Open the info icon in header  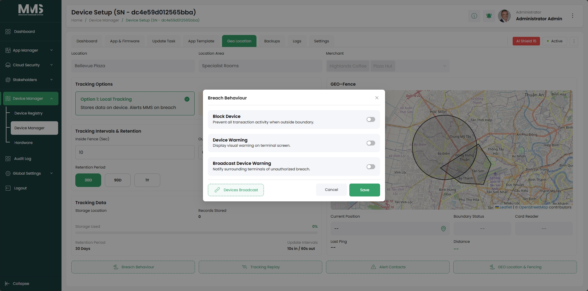coord(474,16)
